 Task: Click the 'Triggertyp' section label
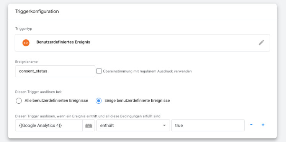[x=24, y=29]
